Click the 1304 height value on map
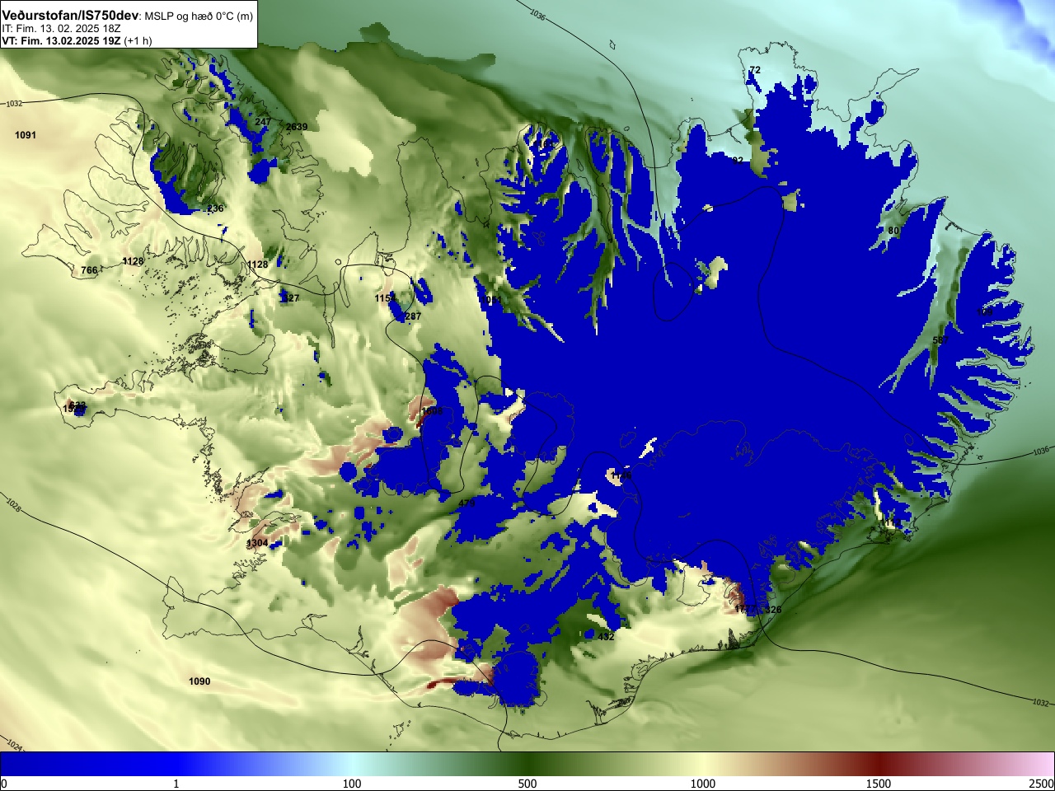 257,544
